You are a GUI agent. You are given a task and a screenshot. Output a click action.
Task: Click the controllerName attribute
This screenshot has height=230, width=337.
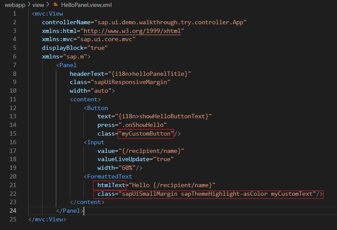point(66,23)
